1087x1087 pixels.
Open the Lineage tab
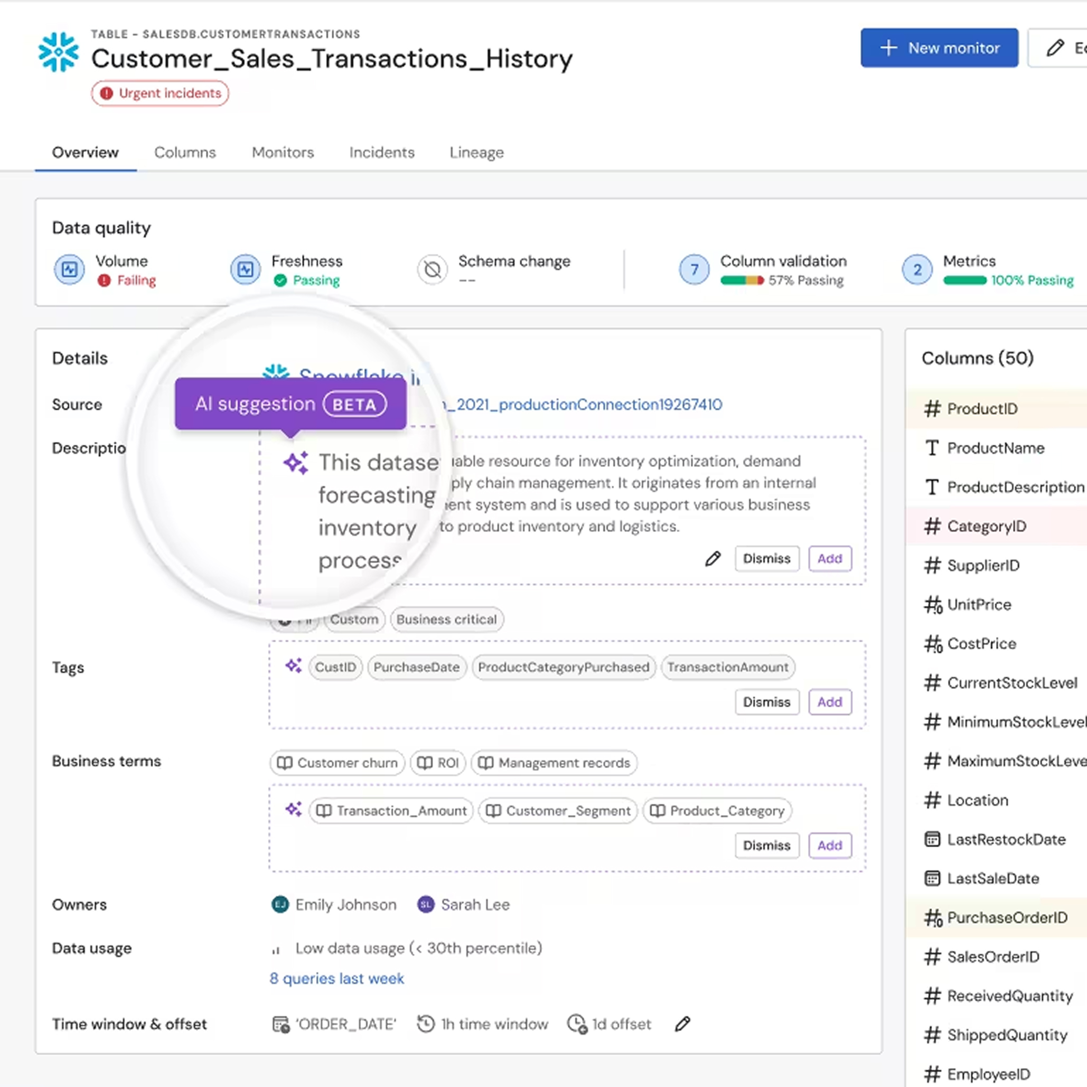(476, 153)
